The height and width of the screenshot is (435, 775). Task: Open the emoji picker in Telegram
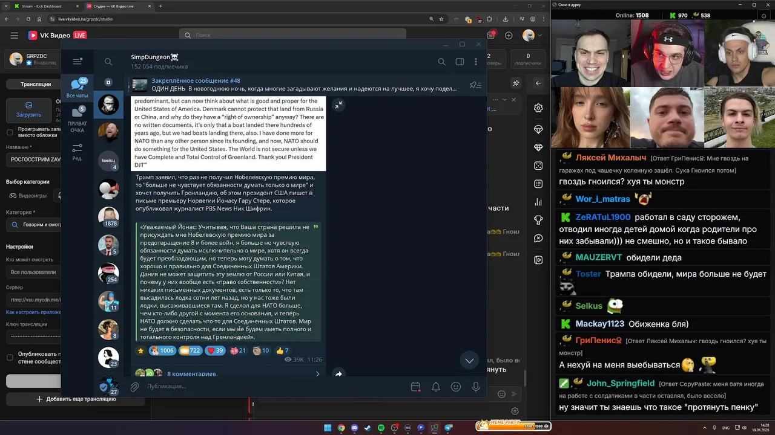[456, 387]
